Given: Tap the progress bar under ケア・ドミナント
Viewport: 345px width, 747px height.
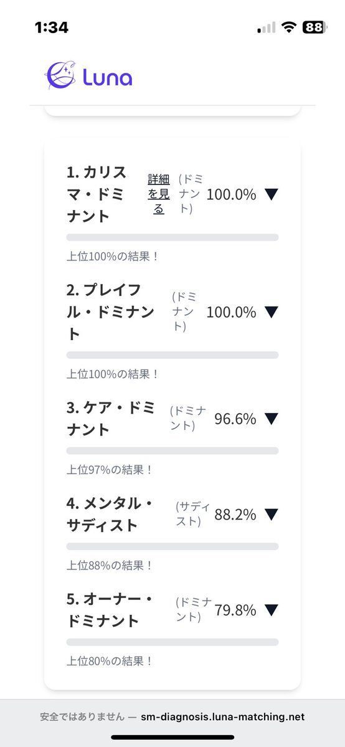Looking at the screenshot, I should click(172, 450).
